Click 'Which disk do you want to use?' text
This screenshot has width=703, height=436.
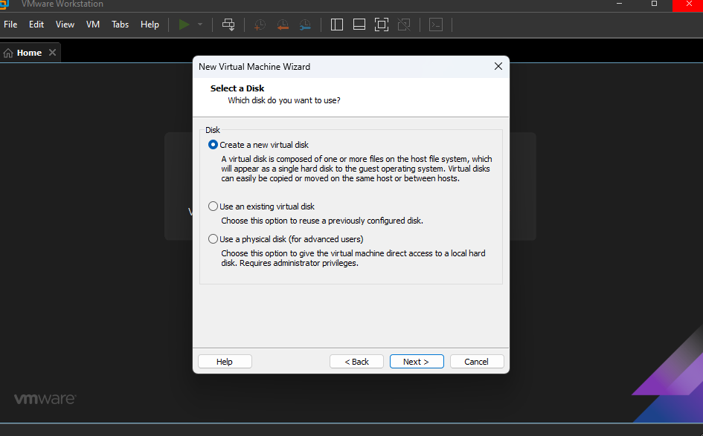[x=283, y=100]
